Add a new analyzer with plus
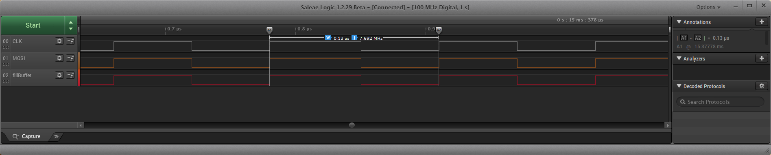Screen dimensions: 771x155 pyautogui.click(x=762, y=58)
